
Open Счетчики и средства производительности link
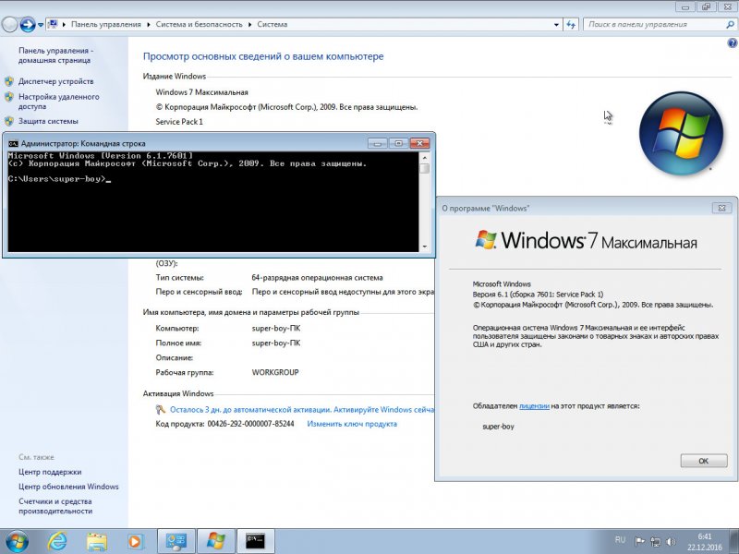[x=55, y=506]
